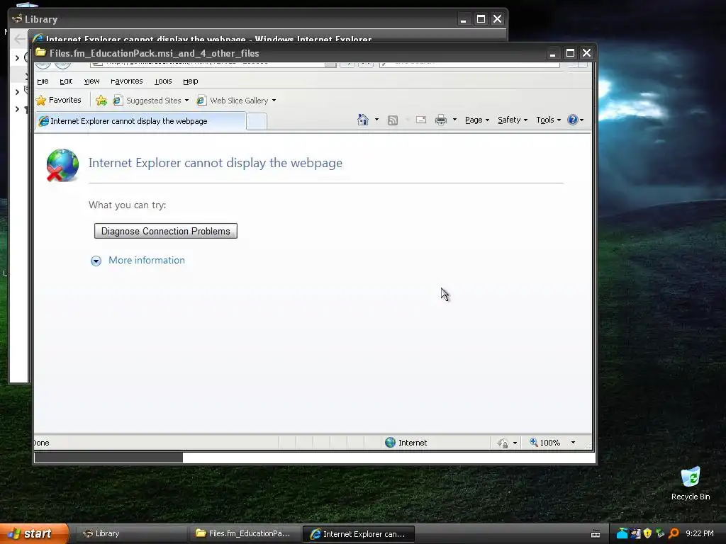Viewport: 726px width, 544px height.
Task: Click the Print icon
Action: click(x=441, y=120)
